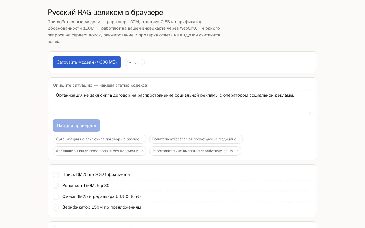The width and height of the screenshot is (365, 228).
Task: Choose example chip 'Работодатель не выплатил заработную плату'
Action: 195,151
